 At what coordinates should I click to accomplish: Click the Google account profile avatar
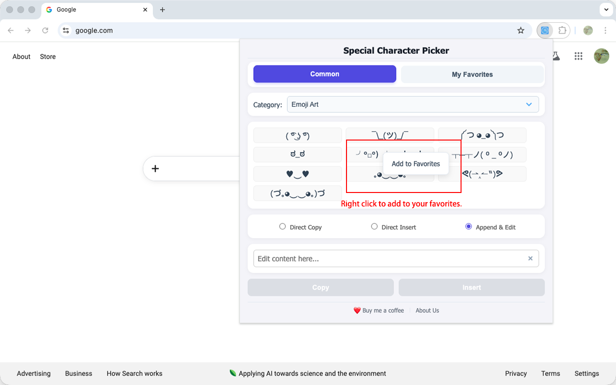tap(601, 56)
